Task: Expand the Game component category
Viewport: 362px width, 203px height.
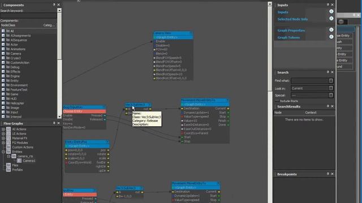Action: click(x=3, y=94)
